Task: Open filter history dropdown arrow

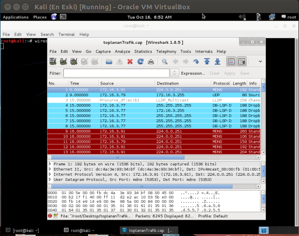Action: [x=175, y=73]
